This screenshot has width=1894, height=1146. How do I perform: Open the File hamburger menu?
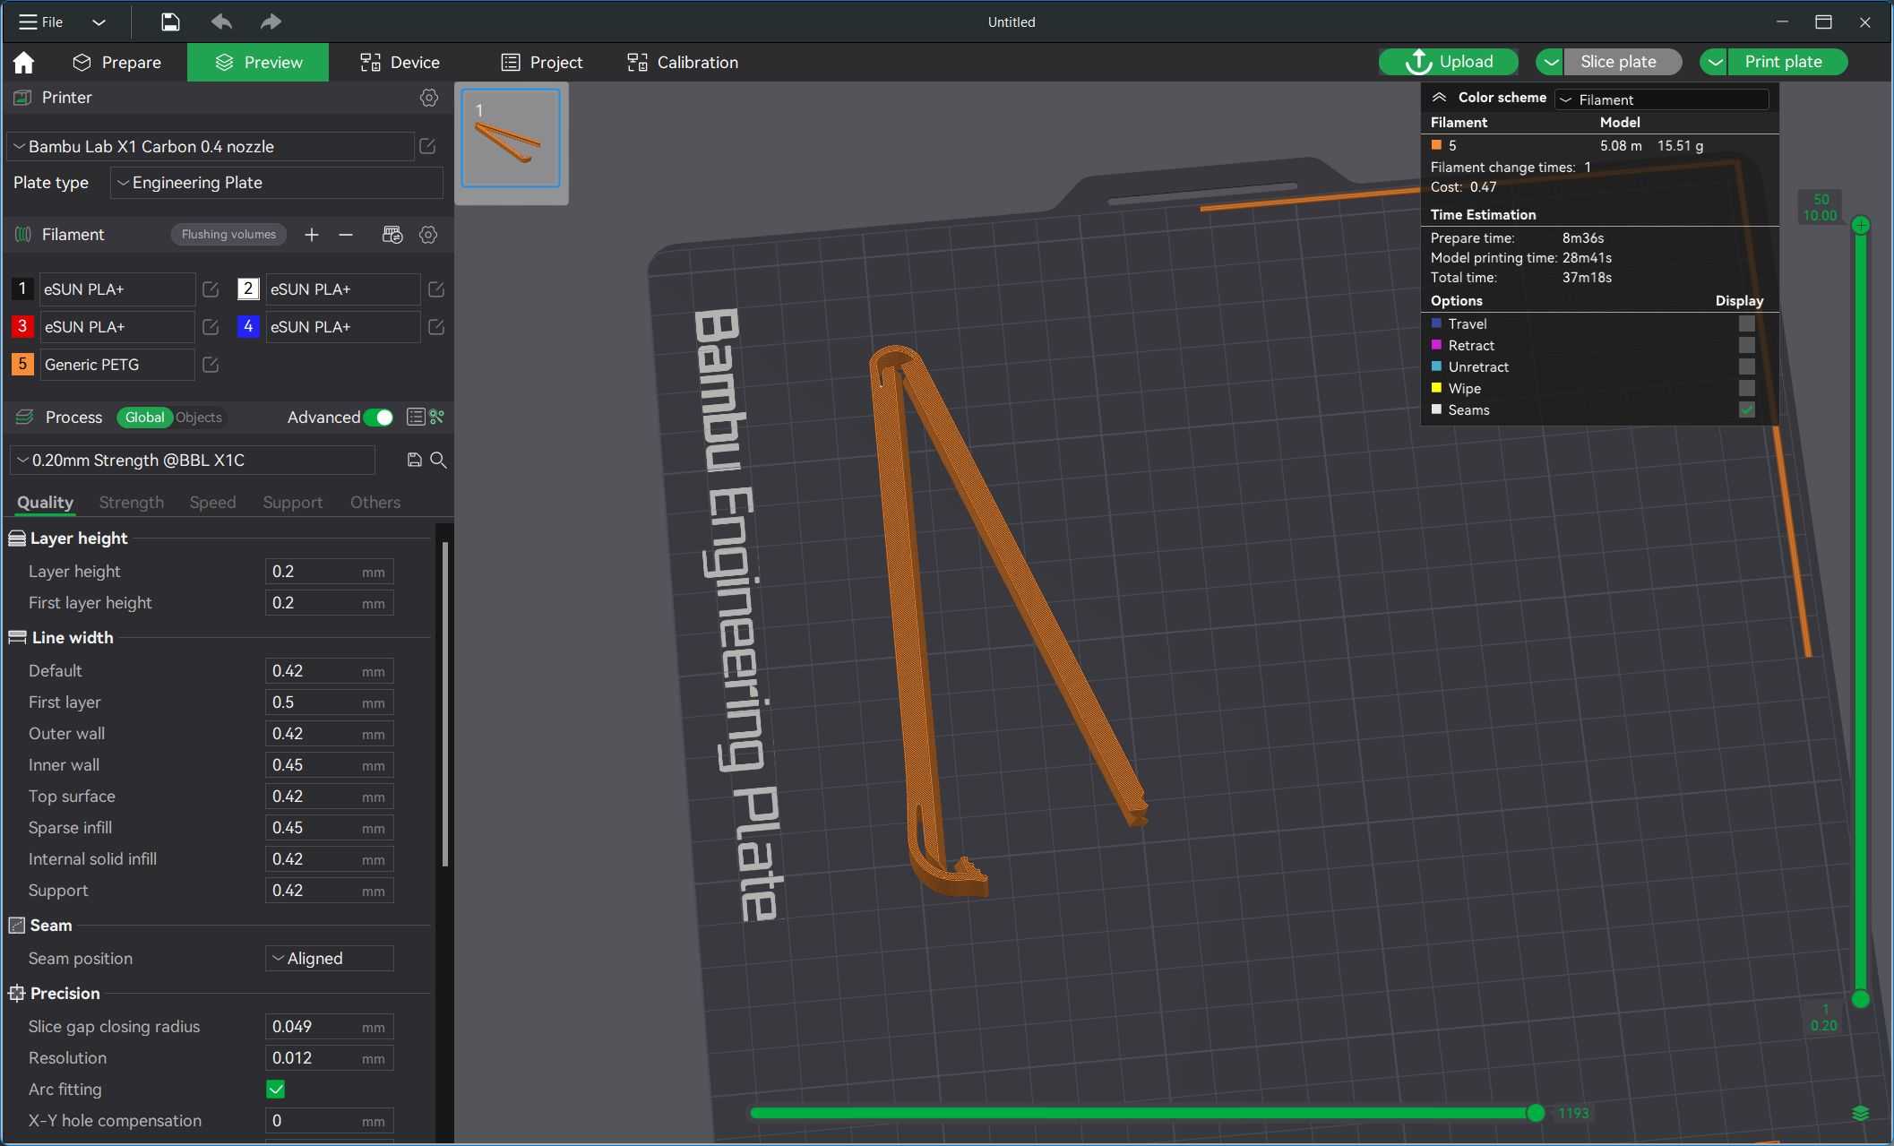40,22
